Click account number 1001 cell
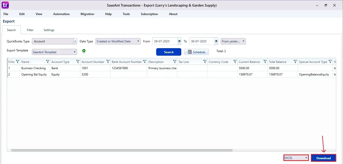Viewport: 343px width, 164px height. (x=95, y=68)
